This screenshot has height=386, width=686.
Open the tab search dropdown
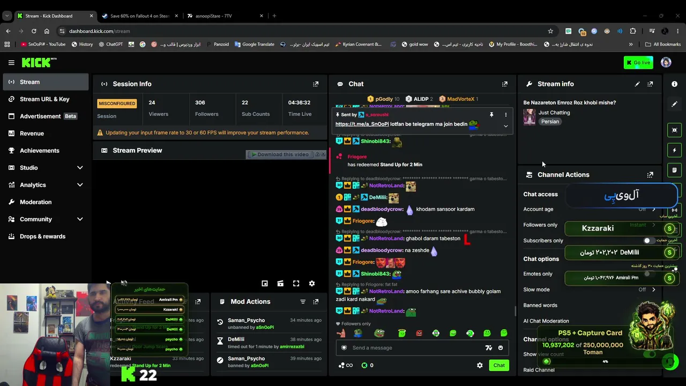(7, 16)
